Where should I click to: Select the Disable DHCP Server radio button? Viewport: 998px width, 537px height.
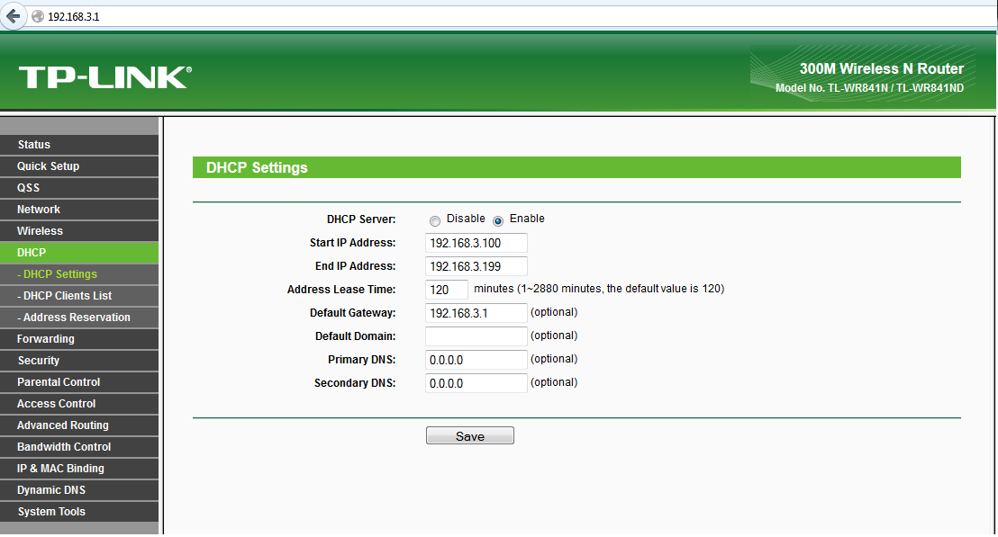point(435,221)
